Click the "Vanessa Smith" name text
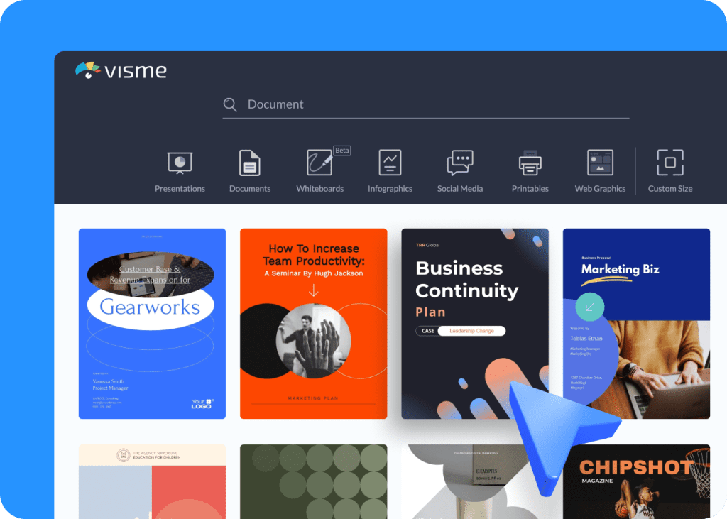This screenshot has height=519, width=727. click(x=108, y=381)
